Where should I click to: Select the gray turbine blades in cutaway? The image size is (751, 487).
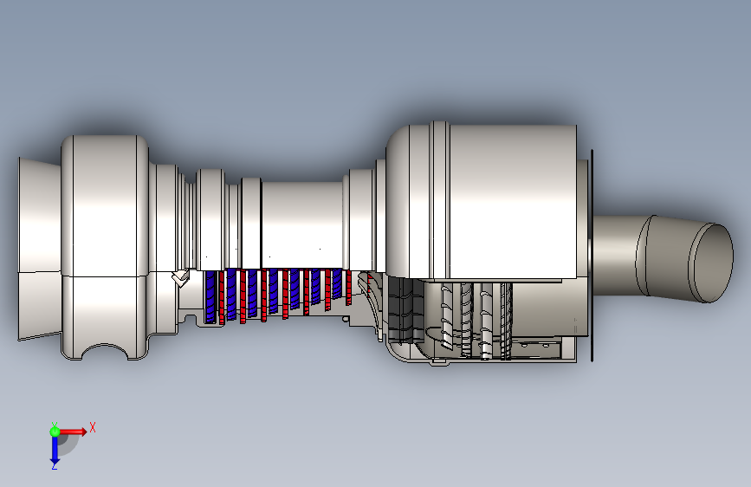476,321
